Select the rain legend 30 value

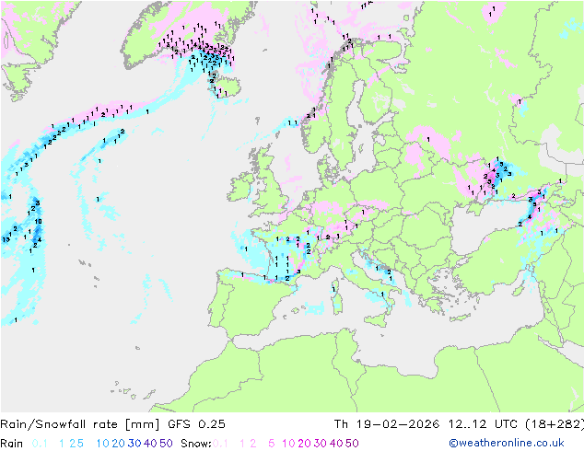click(x=134, y=444)
